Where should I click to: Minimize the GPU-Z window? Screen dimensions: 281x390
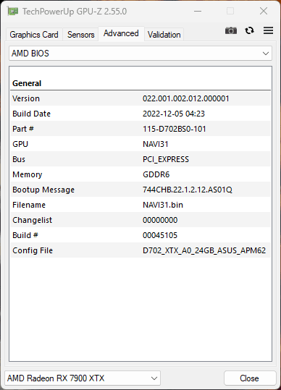click(198, 11)
